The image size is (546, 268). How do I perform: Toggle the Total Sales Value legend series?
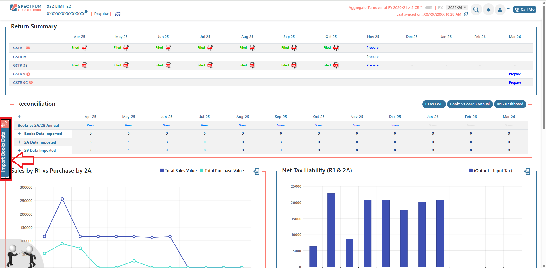[x=178, y=171]
